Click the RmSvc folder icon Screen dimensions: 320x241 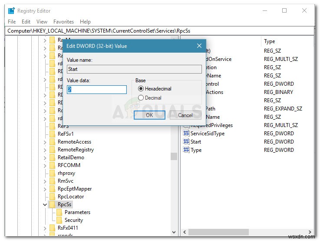[x=53, y=181]
